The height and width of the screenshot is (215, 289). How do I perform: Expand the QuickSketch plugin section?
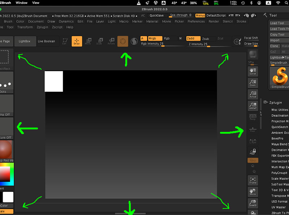(x=280, y=127)
